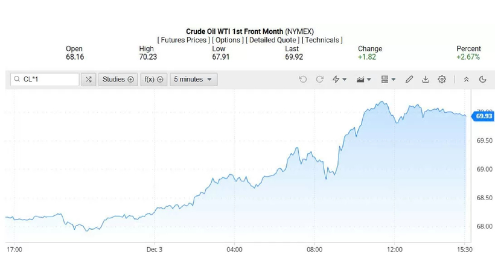Open chart settings gear icon
This screenshot has height=278, width=495.
click(x=442, y=79)
